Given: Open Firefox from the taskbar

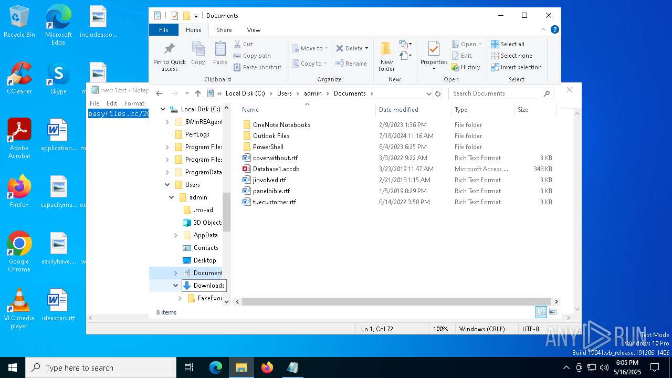Looking at the screenshot, I should pyautogui.click(x=267, y=367).
